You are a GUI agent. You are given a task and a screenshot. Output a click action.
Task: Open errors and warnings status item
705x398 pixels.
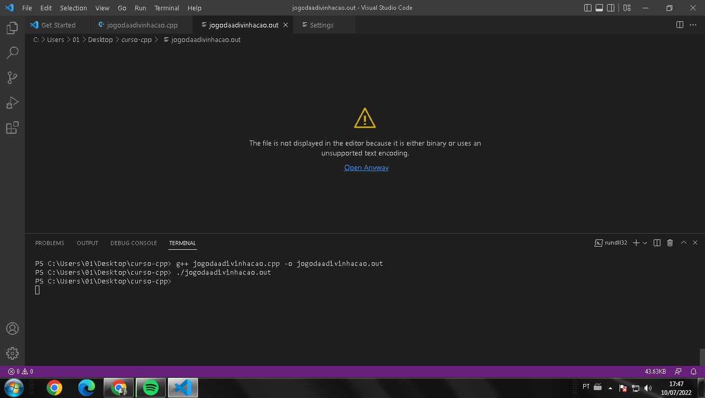coord(21,372)
